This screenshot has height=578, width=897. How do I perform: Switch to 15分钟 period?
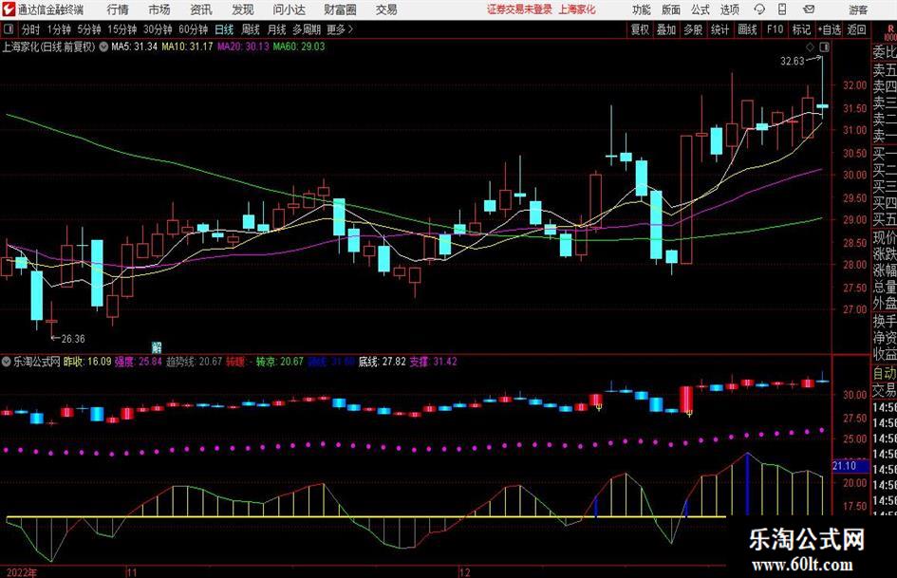[121, 29]
